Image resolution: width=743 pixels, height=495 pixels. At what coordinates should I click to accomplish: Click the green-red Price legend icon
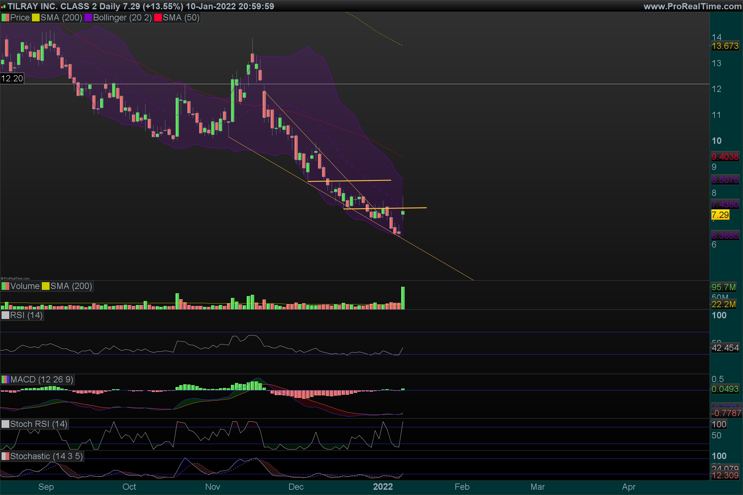(x=5, y=18)
